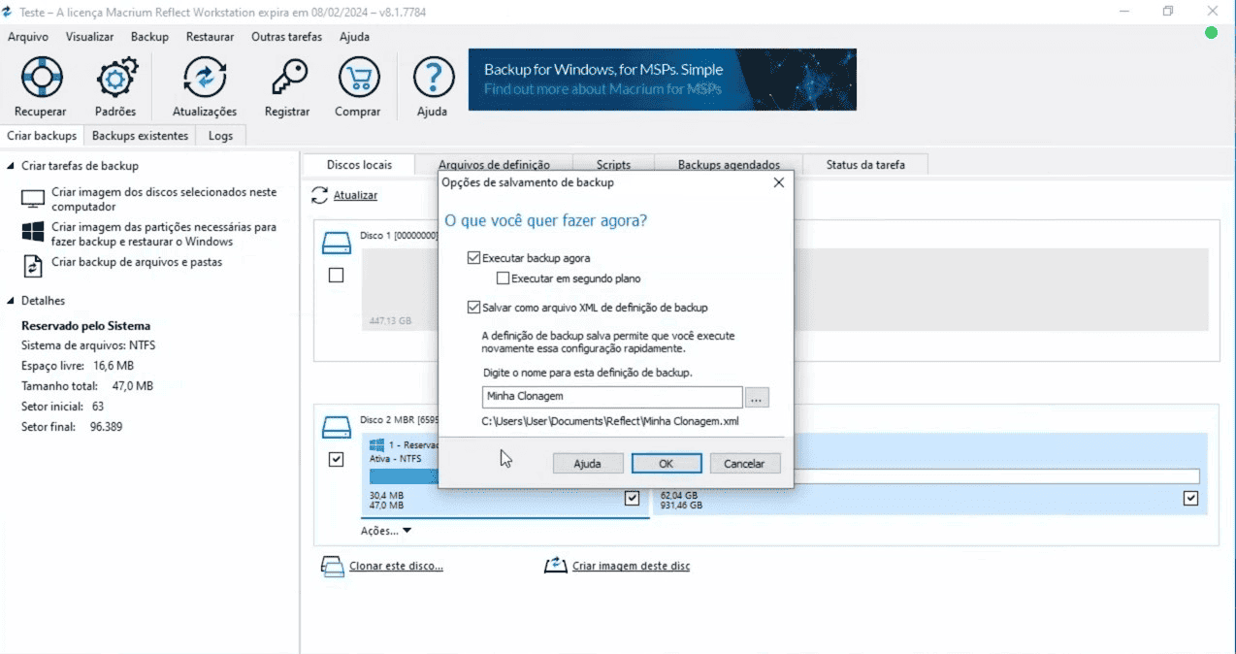
Task: Click the file icon beside Criar backup de arquivos
Action: [x=33, y=265]
